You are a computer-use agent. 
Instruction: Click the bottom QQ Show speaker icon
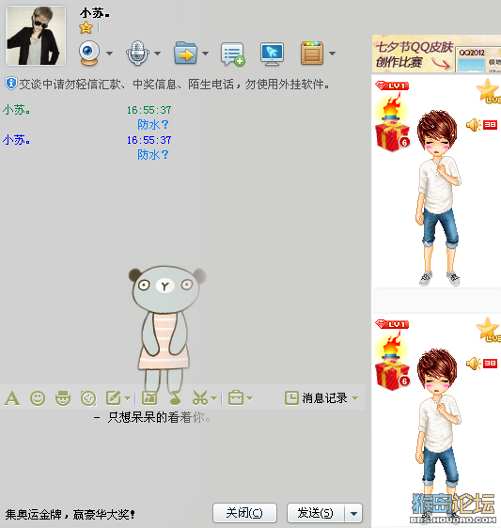474,364
